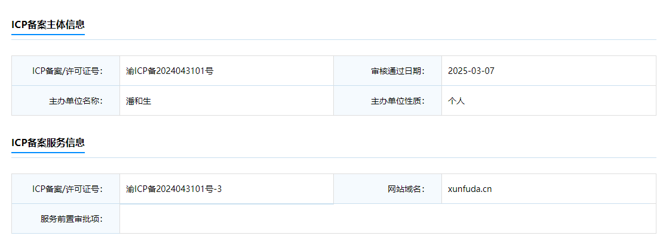This screenshot has height=248, width=666.
Task: Click the organizer type value 个人
Action: (x=456, y=101)
